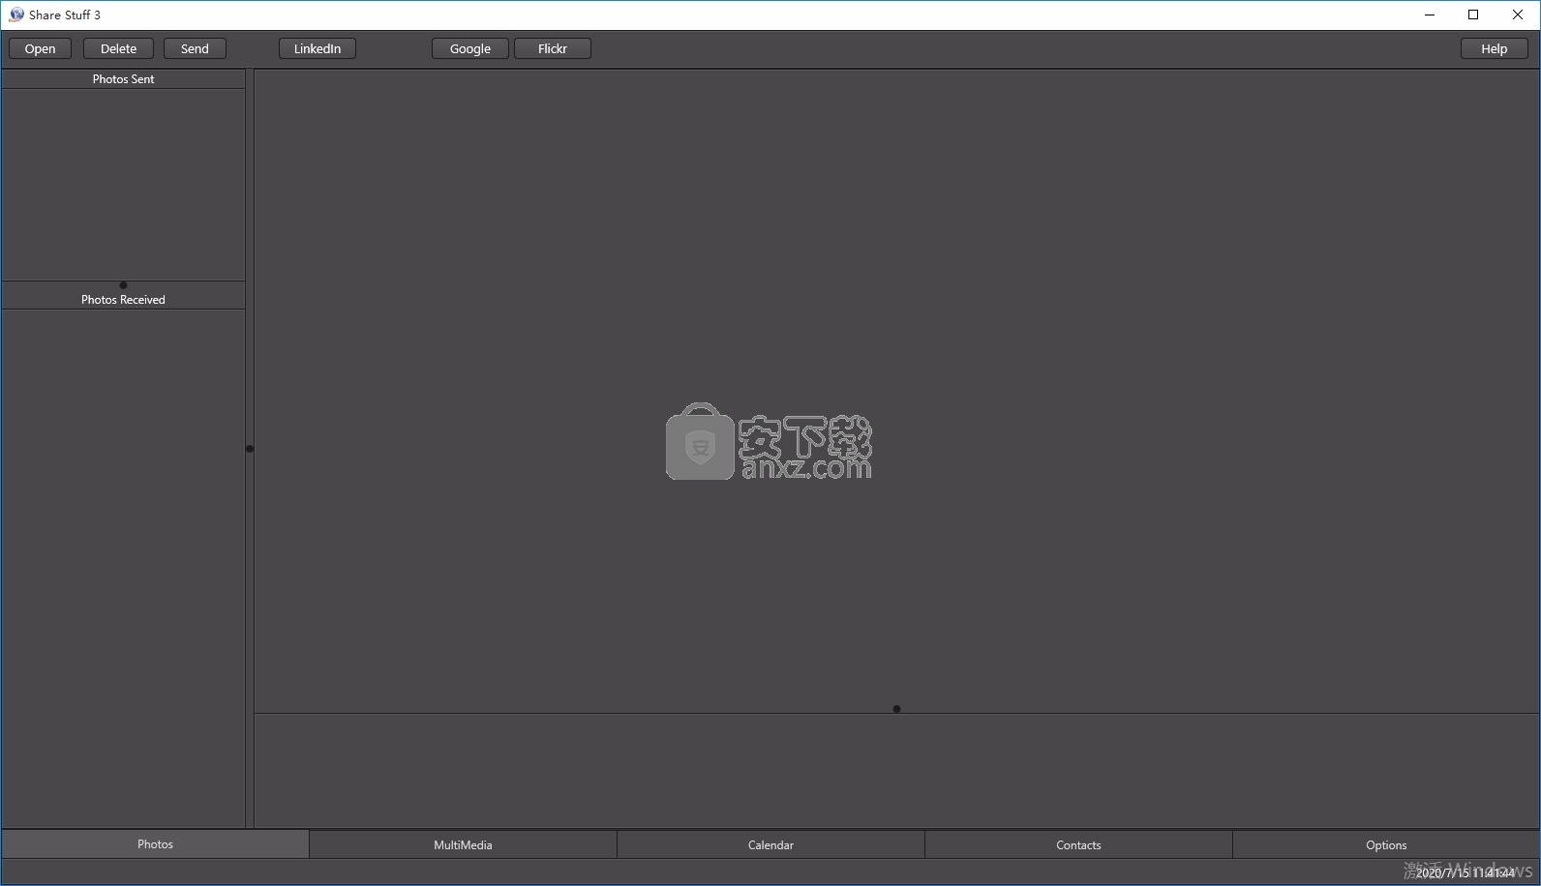Click the vertical splitter handle beside the left panel
1541x886 pixels.
250,449
